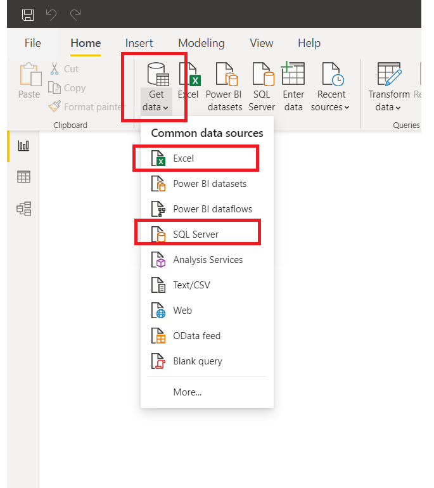Click the Cut scissors button

coord(64,69)
